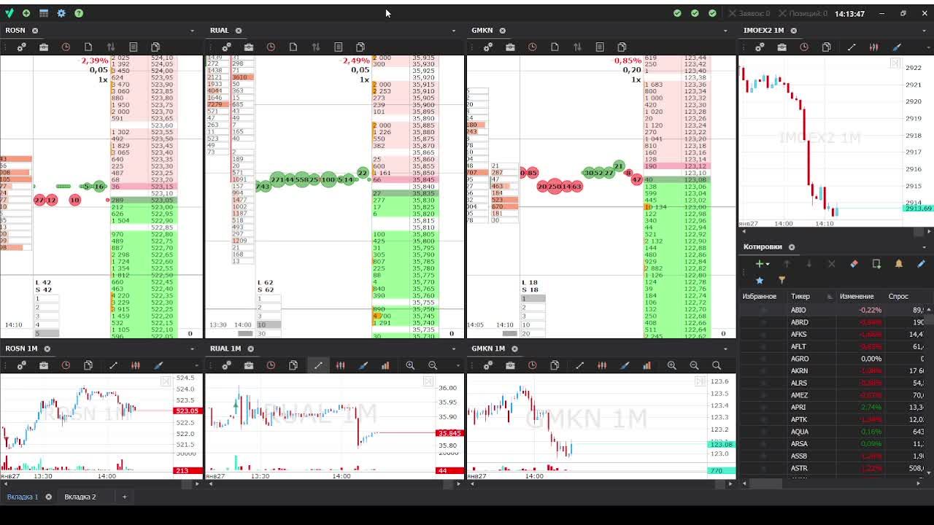Screen dimensions: 934x525
Task: Sort quotes by the Изменение column header
Action: 857,296
